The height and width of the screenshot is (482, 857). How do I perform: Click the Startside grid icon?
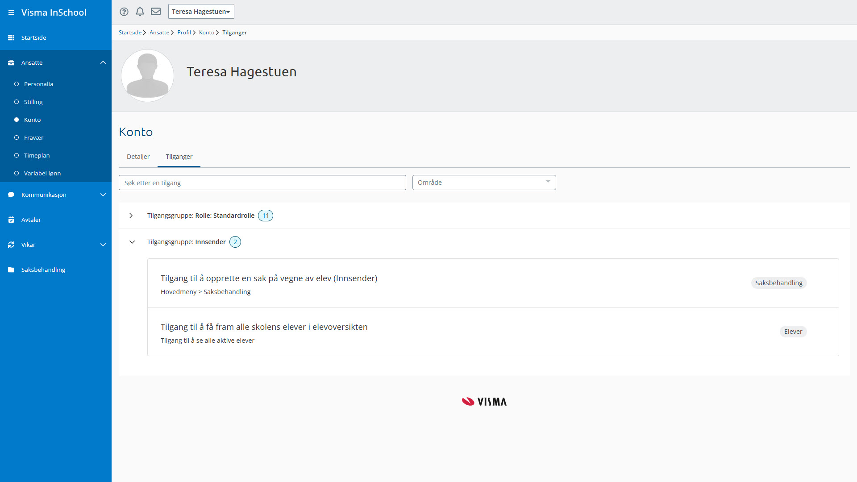(x=11, y=37)
